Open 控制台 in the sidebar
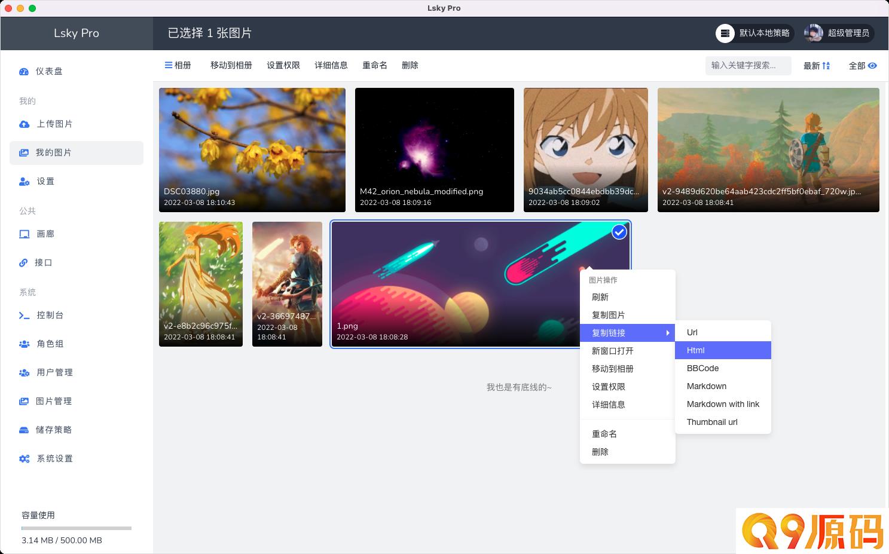Viewport: 889px width, 554px height. click(x=77, y=315)
